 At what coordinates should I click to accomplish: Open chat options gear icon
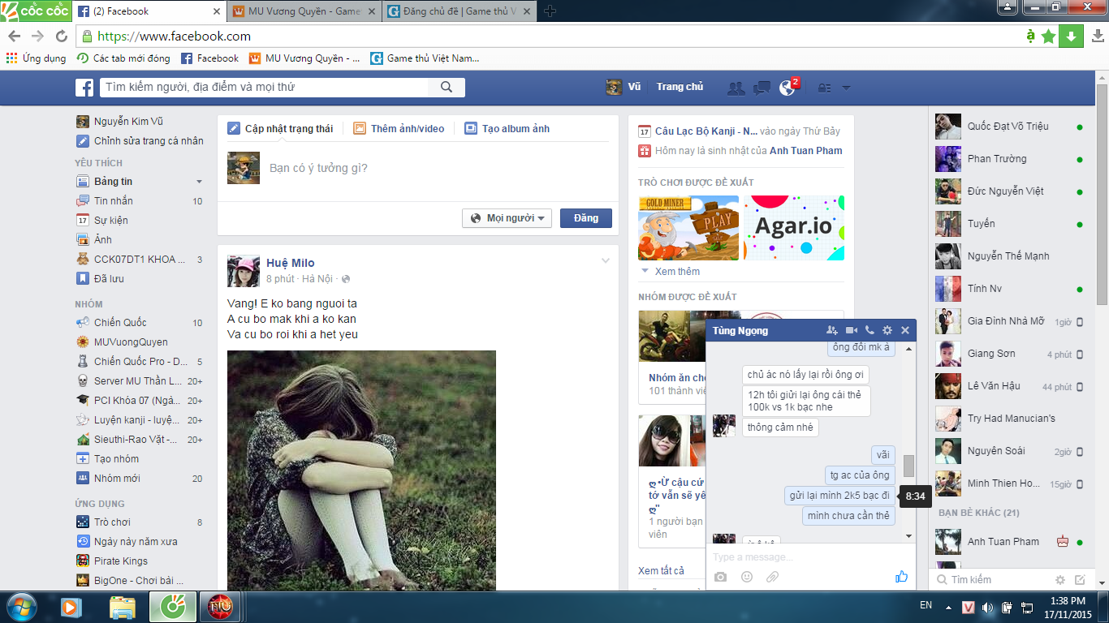pos(887,330)
